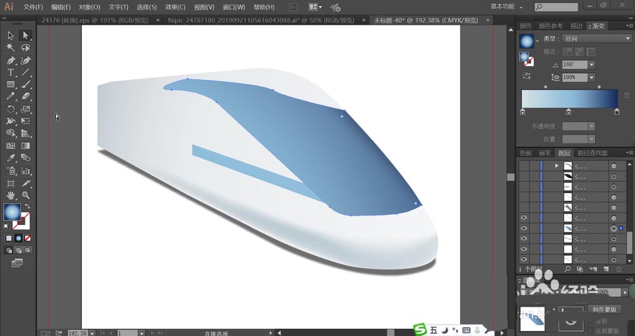The height and width of the screenshot is (336, 635).
Task: Open the gradient angle 180° dropdown arrow
Action: click(592, 64)
